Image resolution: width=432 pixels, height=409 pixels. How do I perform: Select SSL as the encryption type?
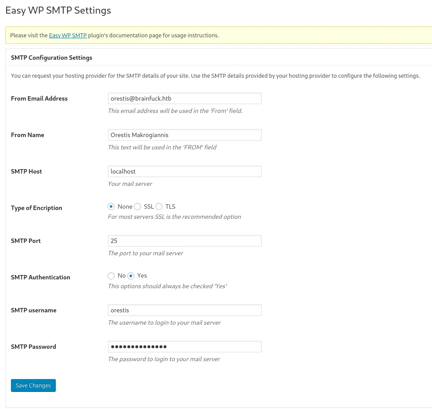coord(137,206)
